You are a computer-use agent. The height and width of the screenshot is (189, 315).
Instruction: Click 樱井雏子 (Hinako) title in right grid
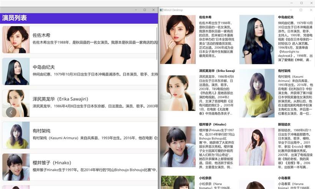[212, 124]
